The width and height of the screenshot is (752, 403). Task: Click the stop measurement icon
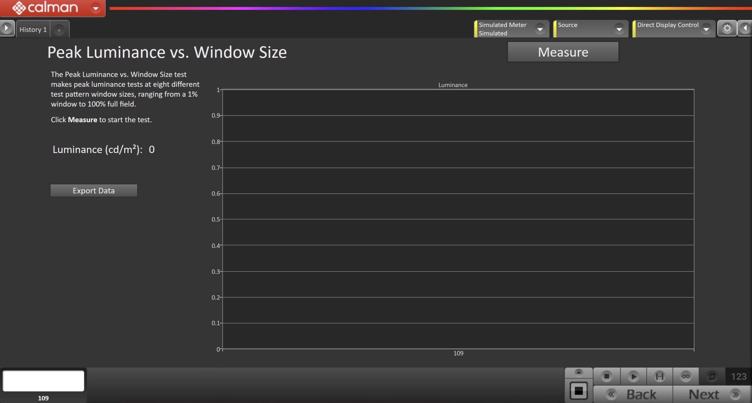point(607,376)
